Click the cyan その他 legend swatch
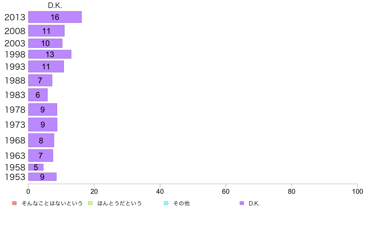The width and height of the screenshot is (366, 226). [166, 203]
